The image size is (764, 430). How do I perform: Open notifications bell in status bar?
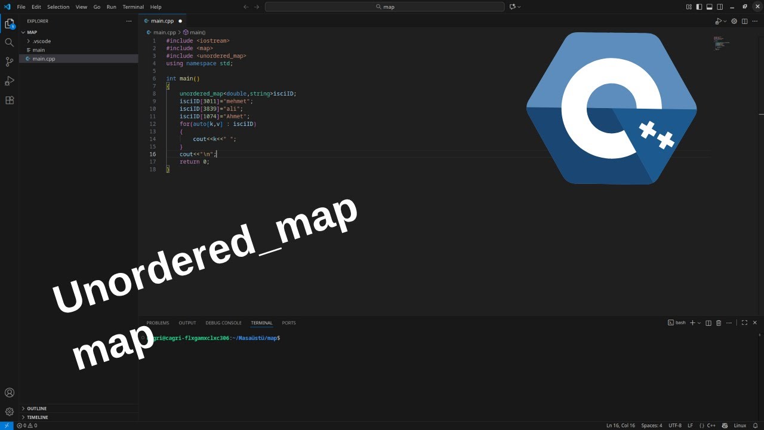(x=756, y=425)
